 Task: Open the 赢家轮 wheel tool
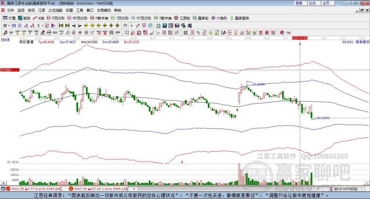(201, 18)
